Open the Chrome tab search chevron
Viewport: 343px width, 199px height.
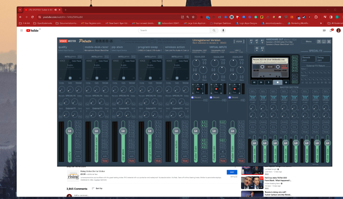(x=20, y=10)
